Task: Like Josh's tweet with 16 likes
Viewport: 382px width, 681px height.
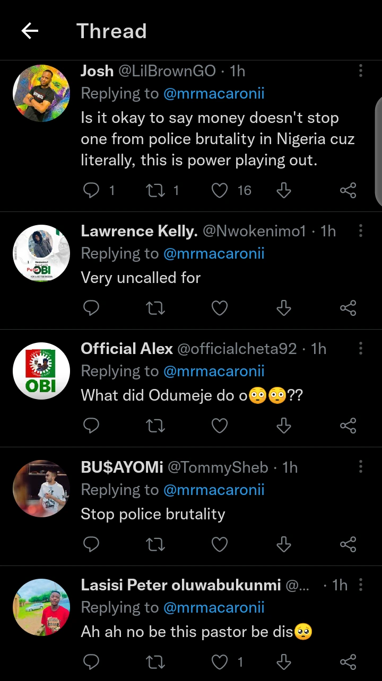Action: coord(220,190)
